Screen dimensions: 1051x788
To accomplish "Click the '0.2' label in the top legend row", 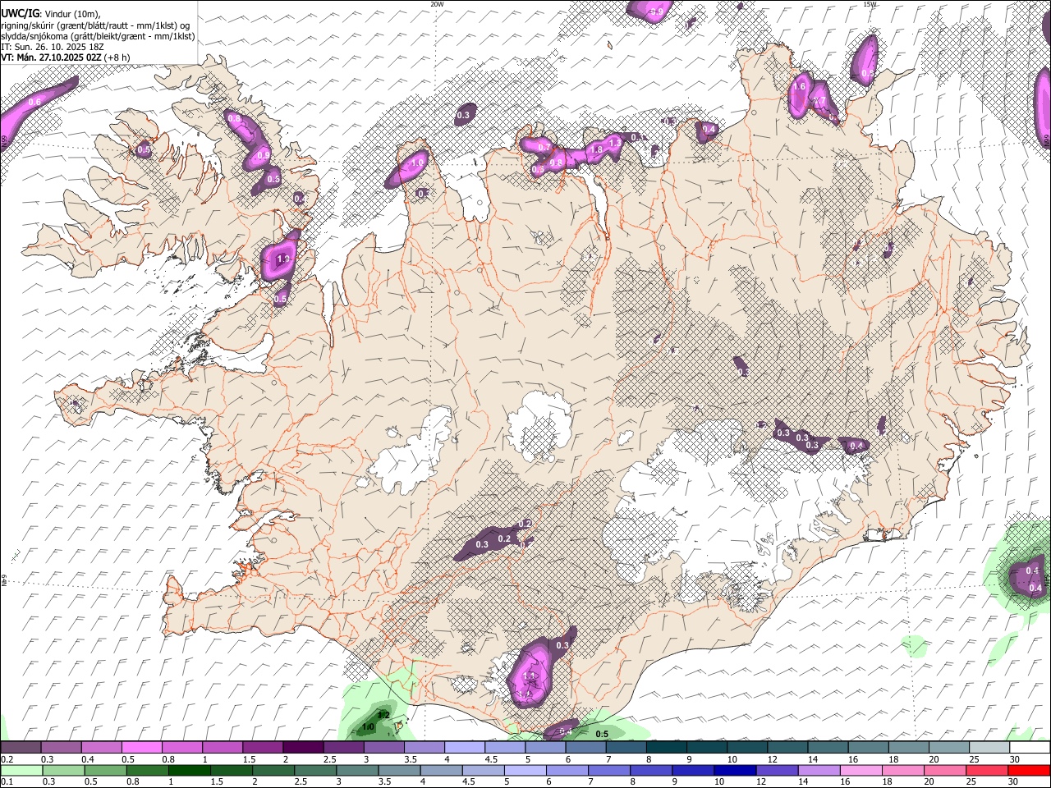I will pos(7,759).
